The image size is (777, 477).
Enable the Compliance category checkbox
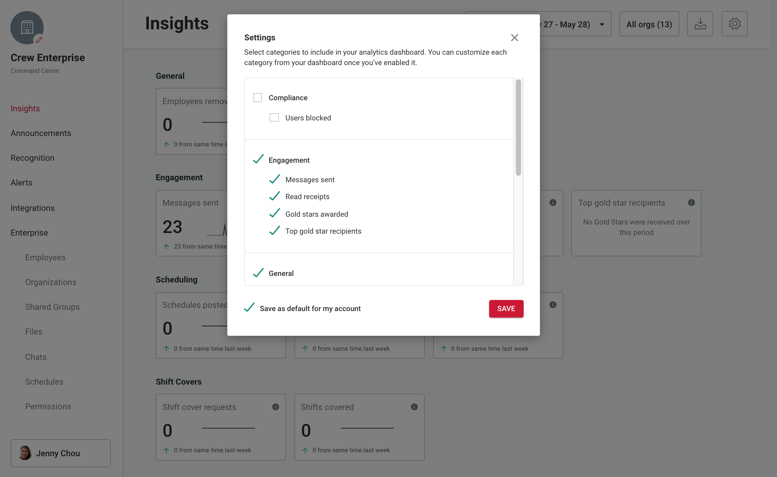(258, 98)
